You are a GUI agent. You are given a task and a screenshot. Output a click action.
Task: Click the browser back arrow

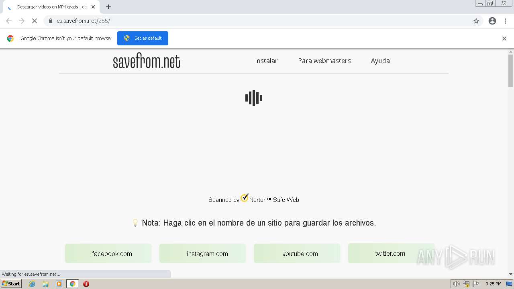[x=9, y=21]
